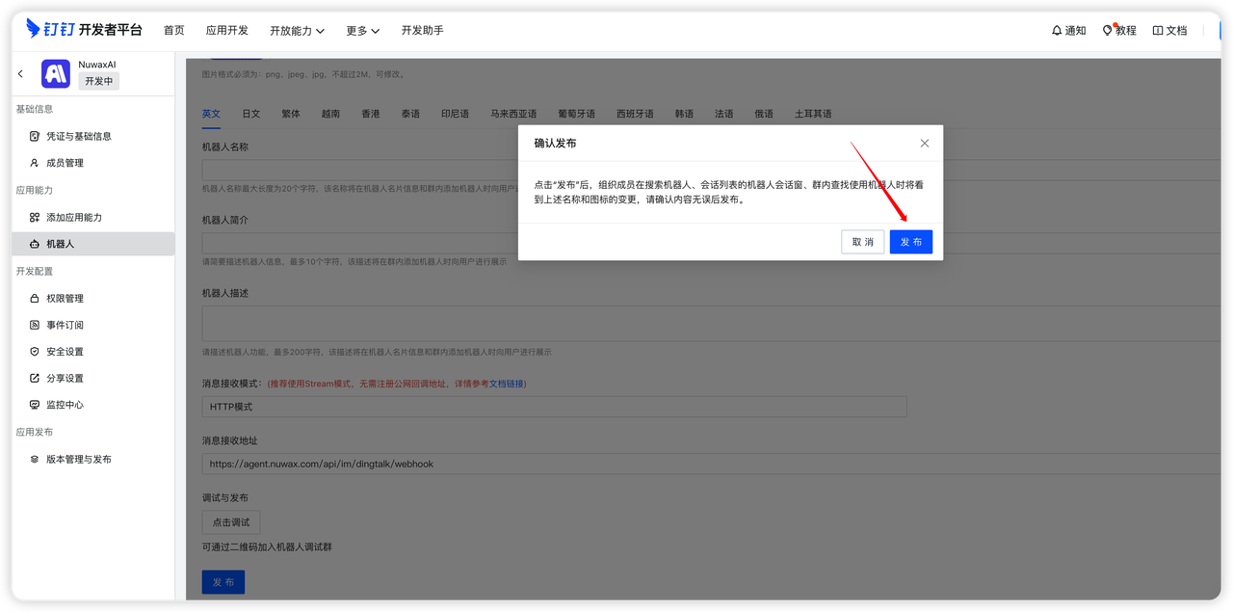Click the 确认发布 dialog title
The image size is (1233, 612).
[x=556, y=143]
